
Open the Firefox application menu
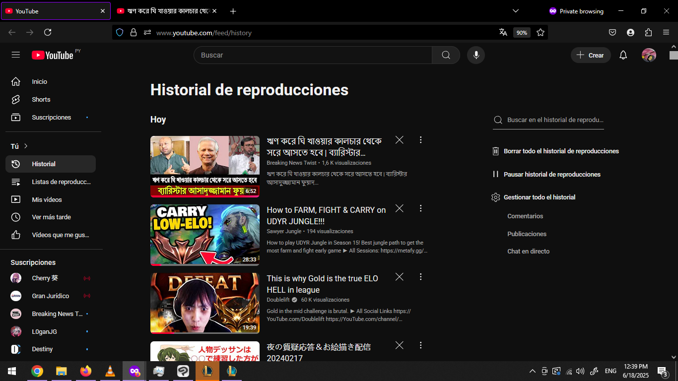click(666, 32)
